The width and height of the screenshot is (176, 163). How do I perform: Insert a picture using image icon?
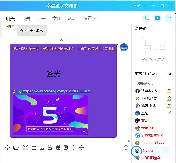[x=42, y=148]
